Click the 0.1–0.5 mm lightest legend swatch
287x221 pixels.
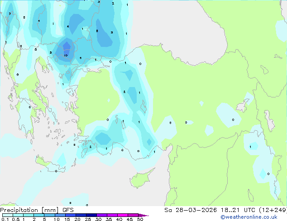[x=8, y=215]
